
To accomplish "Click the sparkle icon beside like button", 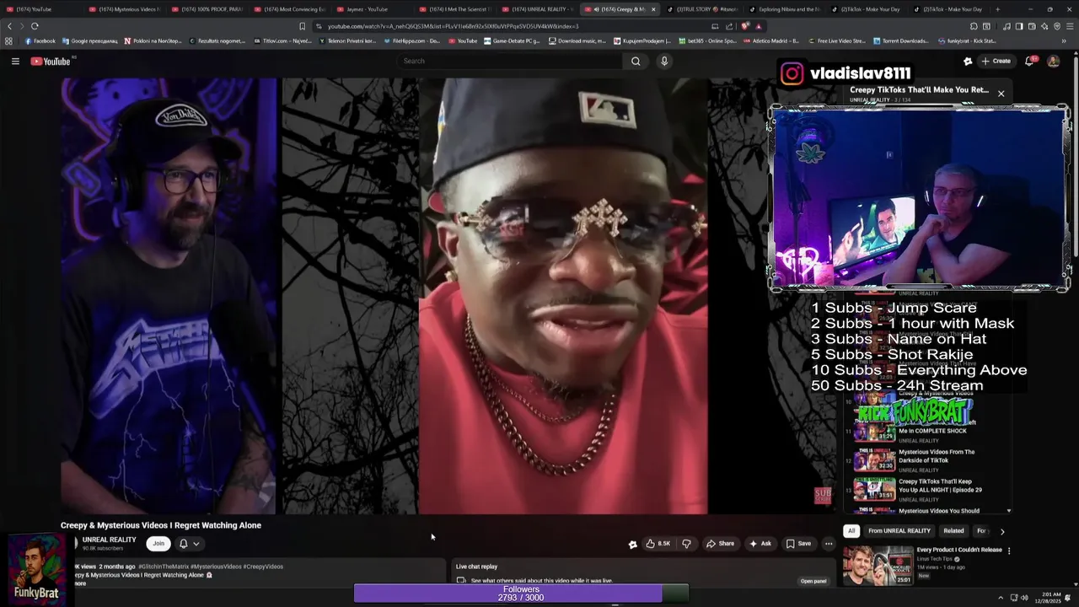I will pyautogui.click(x=632, y=545).
